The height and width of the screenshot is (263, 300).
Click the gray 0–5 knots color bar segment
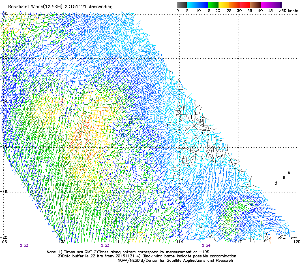pyautogui.click(x=182, y=5)
